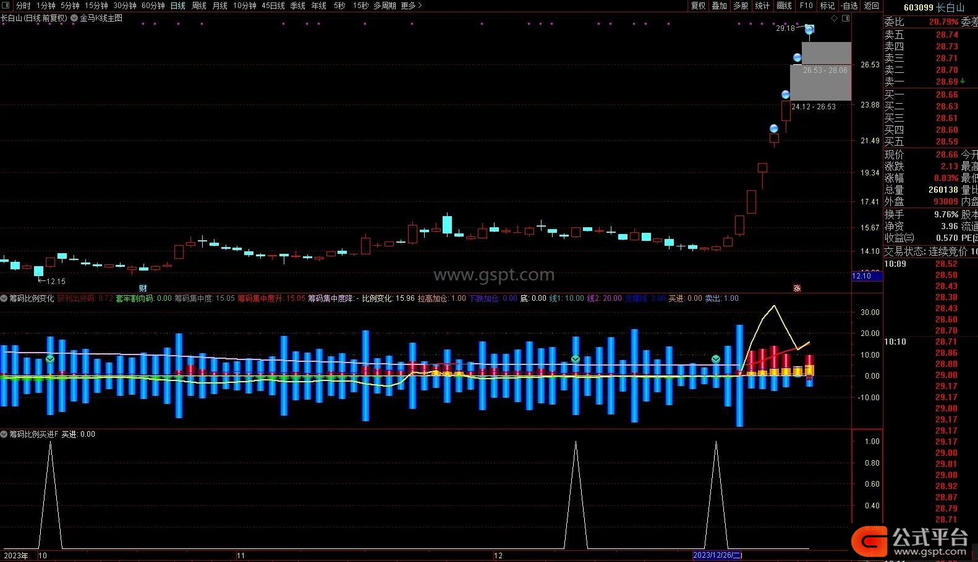Click the 筹码集中度 15.05 readout
Screen dimensions: 978x562
coord(205,298)
